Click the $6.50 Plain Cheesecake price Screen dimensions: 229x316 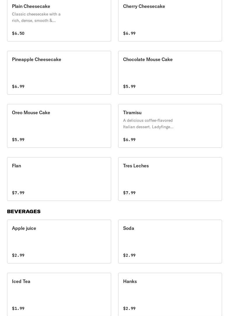(18, 33)
